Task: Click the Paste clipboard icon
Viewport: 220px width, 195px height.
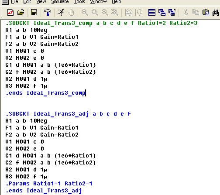Action: pyautogui.click(x=206, y=13)
